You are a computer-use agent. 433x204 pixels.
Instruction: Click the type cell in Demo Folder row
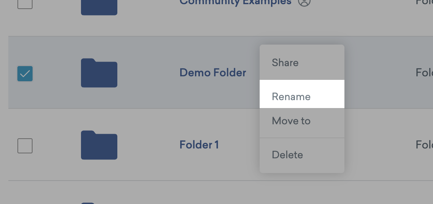424,73
